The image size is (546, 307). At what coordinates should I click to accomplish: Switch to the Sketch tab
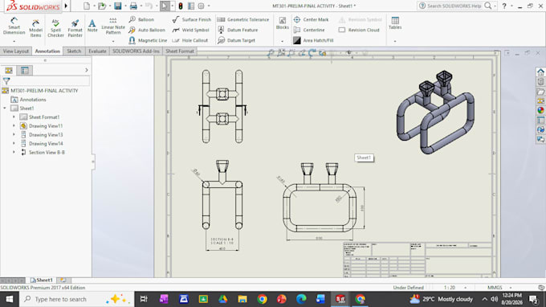pyautogui.click(x=74, y=51)
